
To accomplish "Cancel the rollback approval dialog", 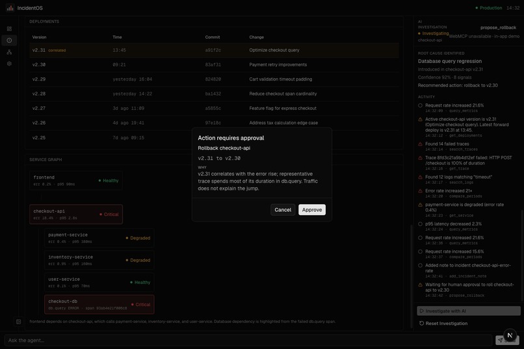I will point(283,210).
